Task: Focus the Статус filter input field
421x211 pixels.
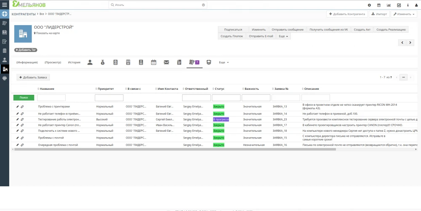Action: [226, 98]
